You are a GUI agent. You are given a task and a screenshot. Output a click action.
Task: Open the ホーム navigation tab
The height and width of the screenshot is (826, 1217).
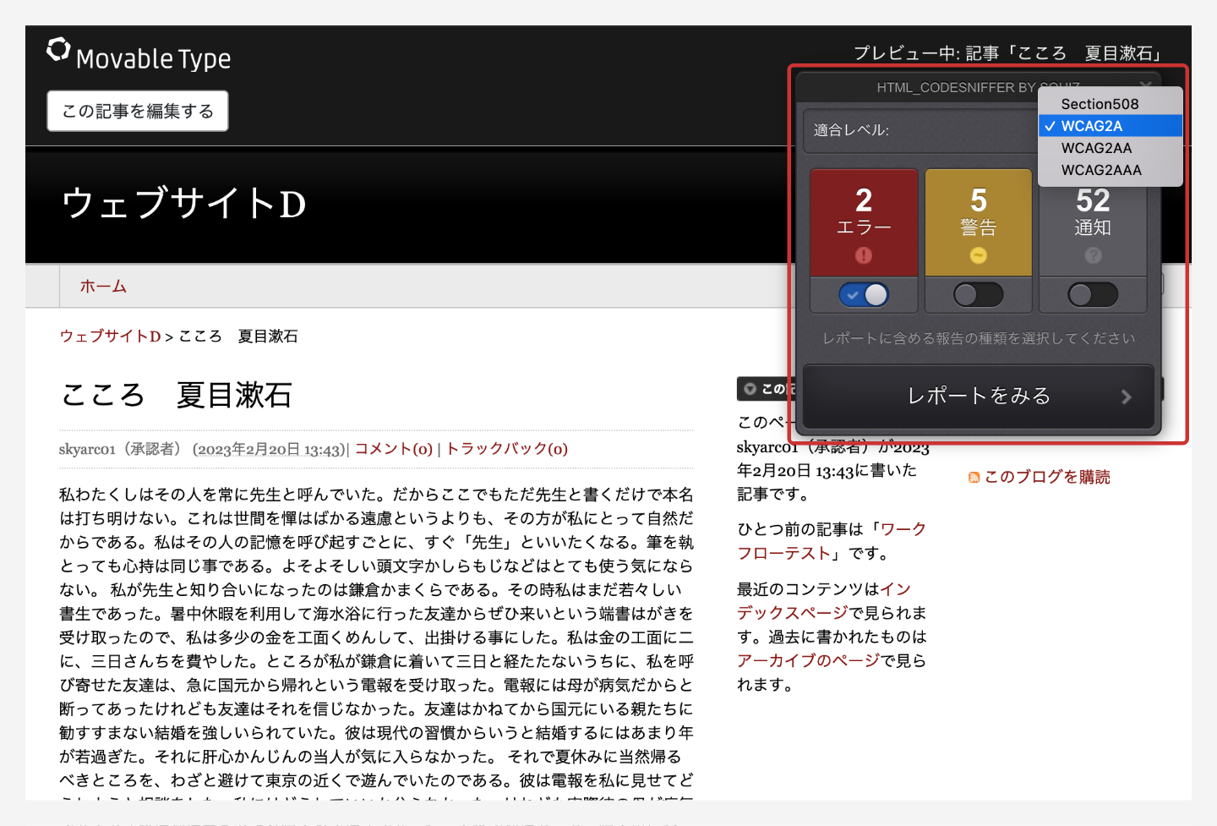[x=103, y=287]
